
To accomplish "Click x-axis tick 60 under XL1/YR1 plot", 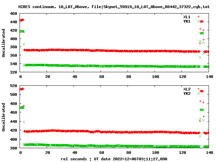I will point(102,77).
